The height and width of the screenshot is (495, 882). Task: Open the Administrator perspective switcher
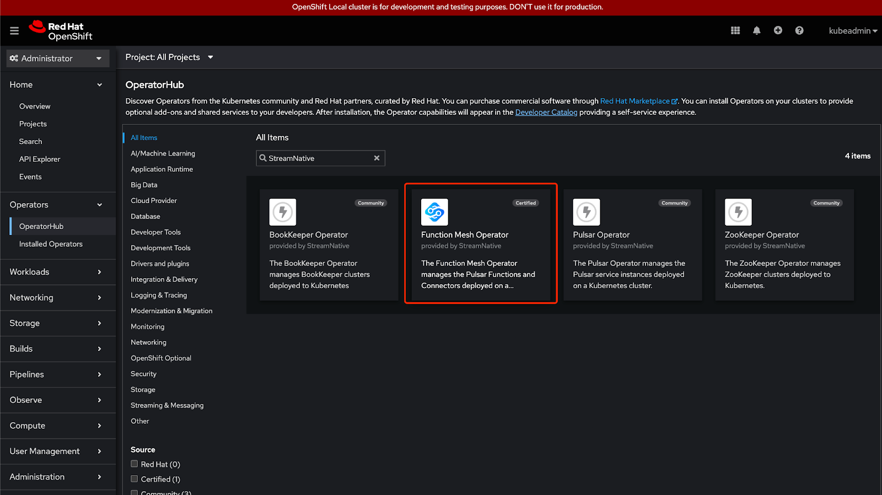point(57,58)
